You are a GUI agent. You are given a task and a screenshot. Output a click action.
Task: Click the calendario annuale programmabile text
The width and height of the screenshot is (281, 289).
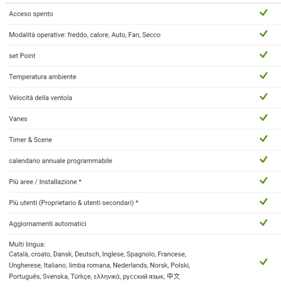[61, 161]
